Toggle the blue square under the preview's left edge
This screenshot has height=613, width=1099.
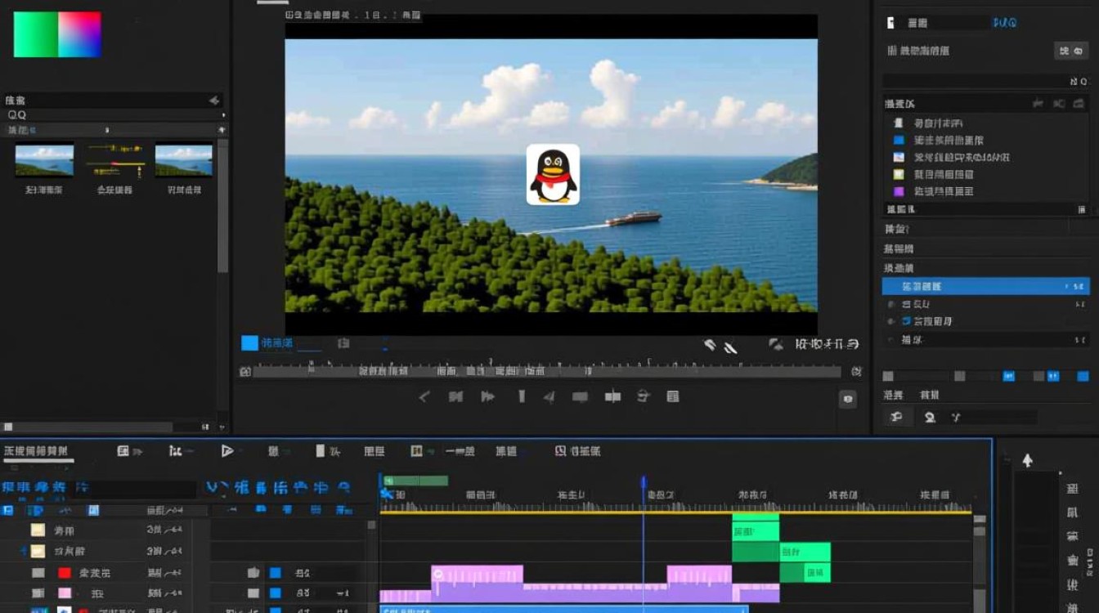tap(249, 343)
